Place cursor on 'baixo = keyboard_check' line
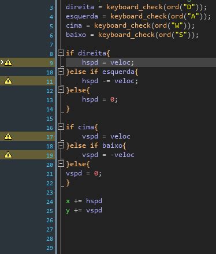The height and width of the screenshot is (254, 216). [x=132, y=35]
